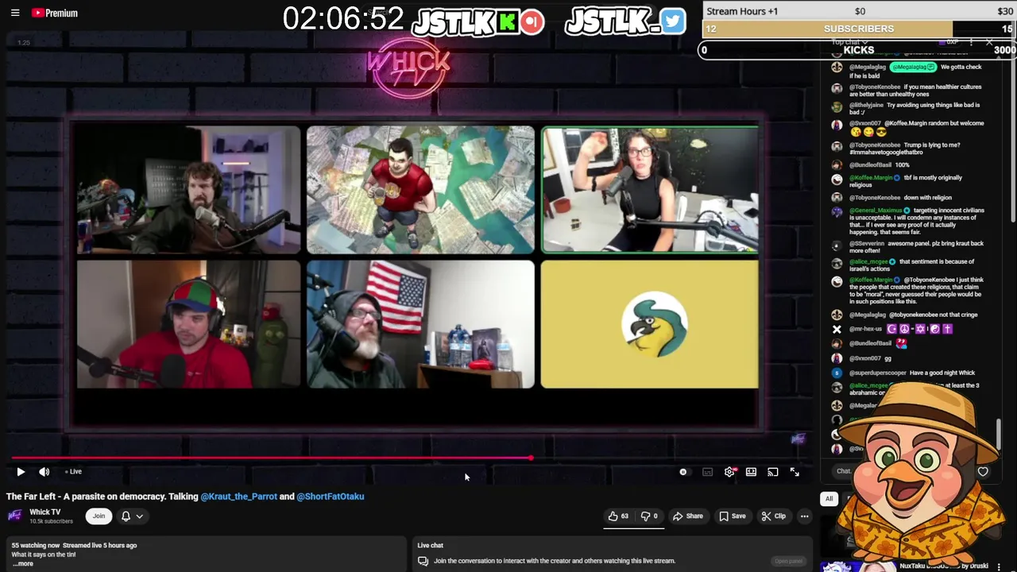Click the @General_Maximus chat username
1017x572 pixels.
pos(876,211)
